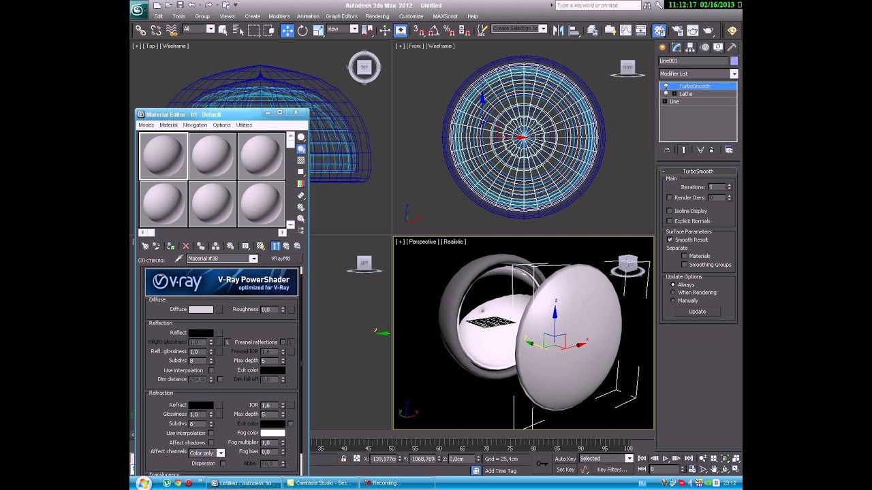Screen dimensions: 872x490
Task: Click the Auto Key button
Action: [565, 459]
